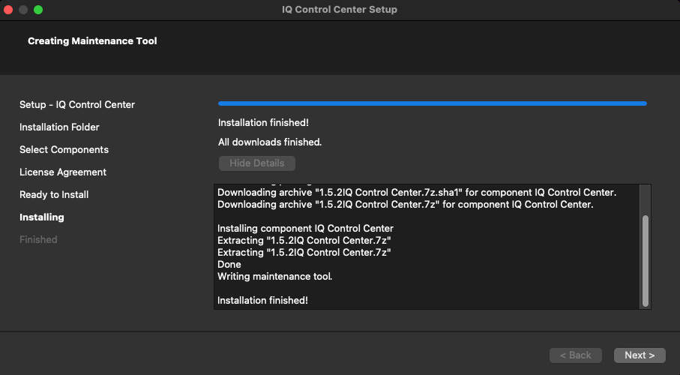Click the Installing component IQ Control Center line

(305, 228)
